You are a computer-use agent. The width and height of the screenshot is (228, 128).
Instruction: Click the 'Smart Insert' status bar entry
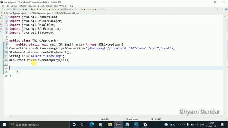click(132, 119)
